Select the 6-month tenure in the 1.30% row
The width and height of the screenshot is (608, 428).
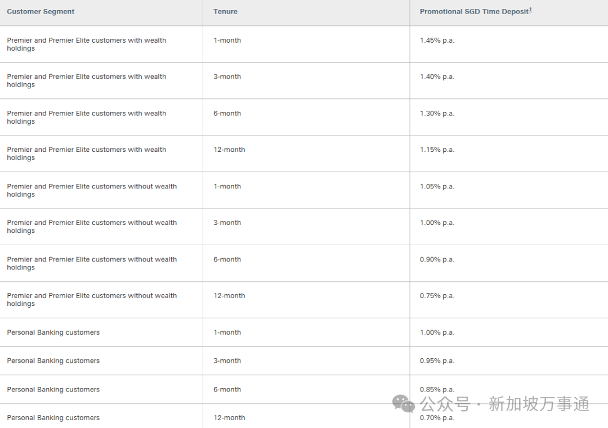pyautogui.click(x=227, y=114)
